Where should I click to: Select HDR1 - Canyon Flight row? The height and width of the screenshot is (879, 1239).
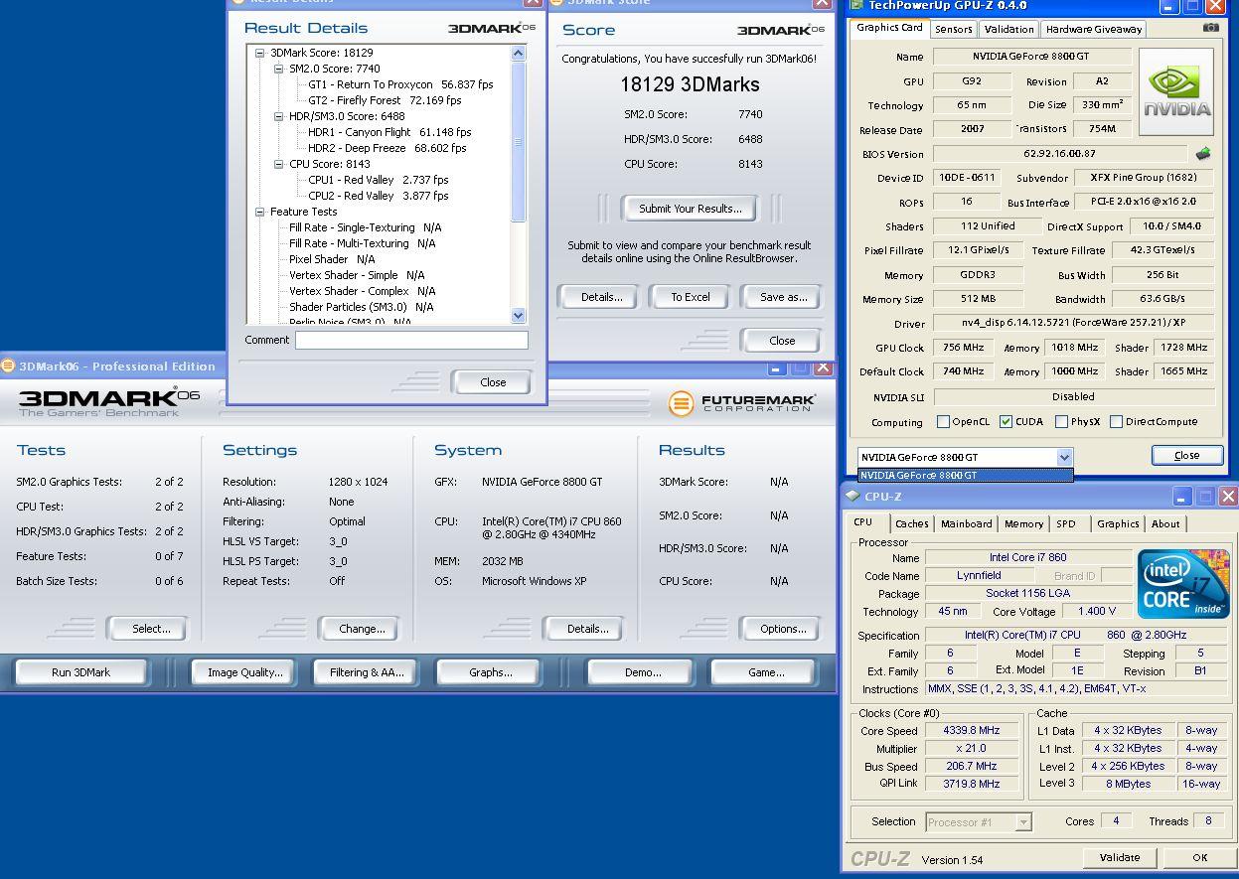389,132
